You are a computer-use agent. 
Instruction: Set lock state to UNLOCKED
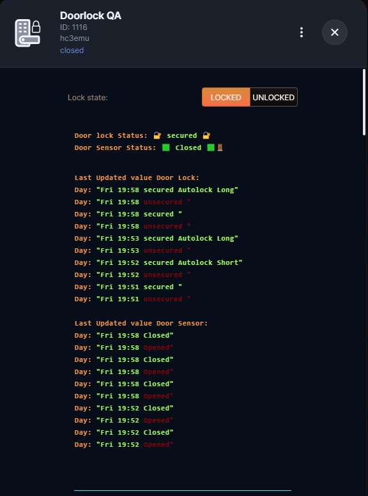(x=273, y=97)
